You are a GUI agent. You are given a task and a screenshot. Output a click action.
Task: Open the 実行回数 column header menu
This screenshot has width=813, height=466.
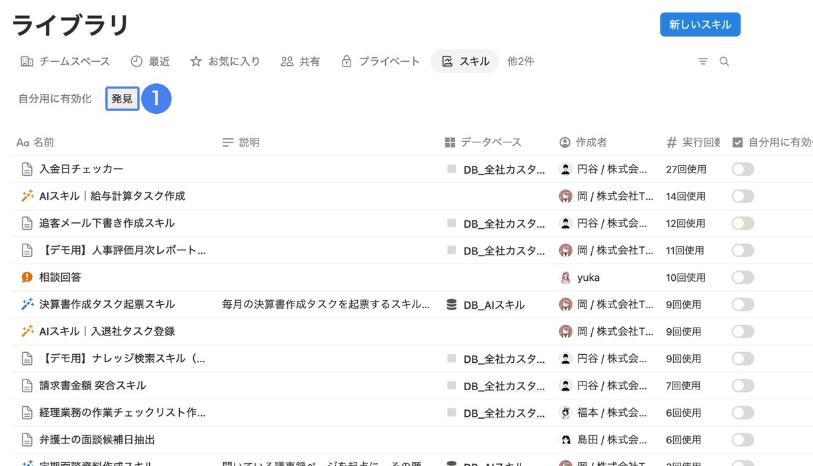pyautogui.click(x=693, y=142)
